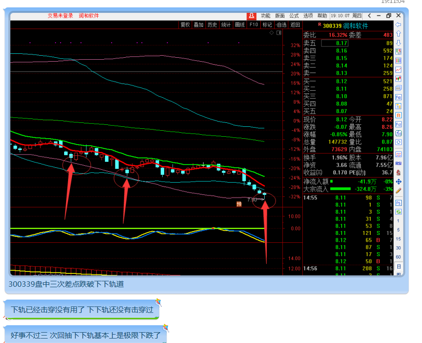422x343 pixels.
Task: Click the down arrow icon in right sidebar
Action: coord(398,43)
